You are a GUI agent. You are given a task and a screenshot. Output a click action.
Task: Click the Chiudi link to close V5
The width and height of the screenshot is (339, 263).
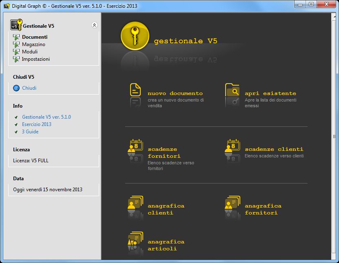29,88
